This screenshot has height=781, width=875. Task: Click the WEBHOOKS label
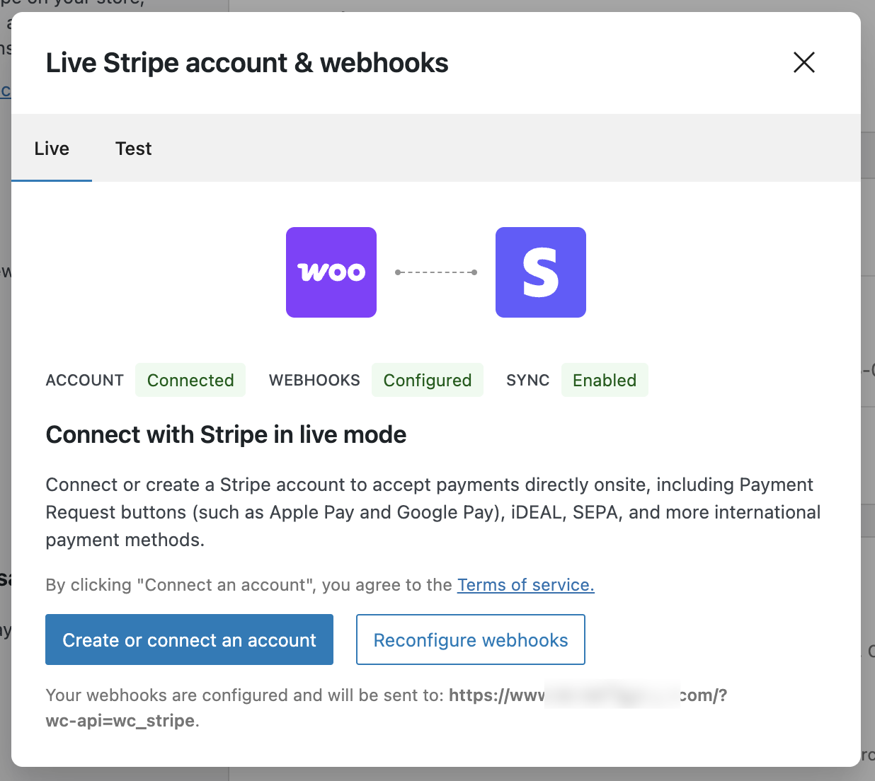[x=314, y=380]
